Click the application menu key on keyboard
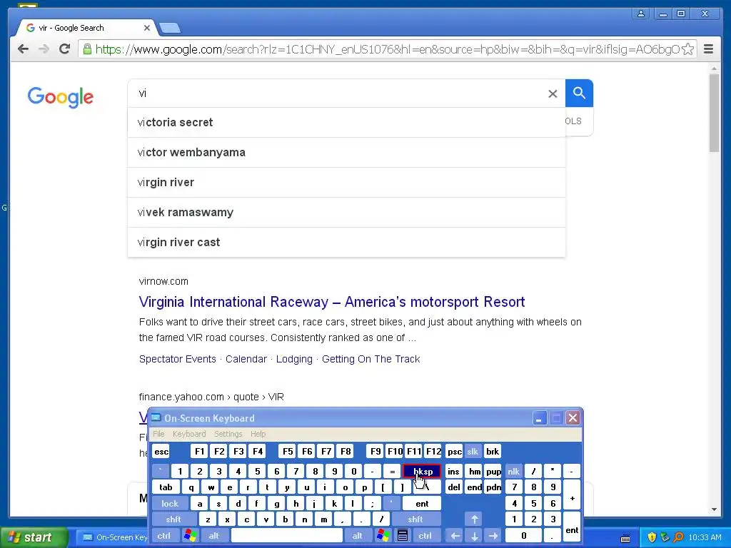Viewport: 731px width, 548px height. click(403, 535)
